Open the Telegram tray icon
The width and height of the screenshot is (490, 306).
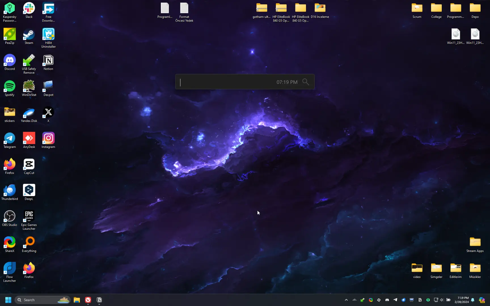tap(395, 300)
